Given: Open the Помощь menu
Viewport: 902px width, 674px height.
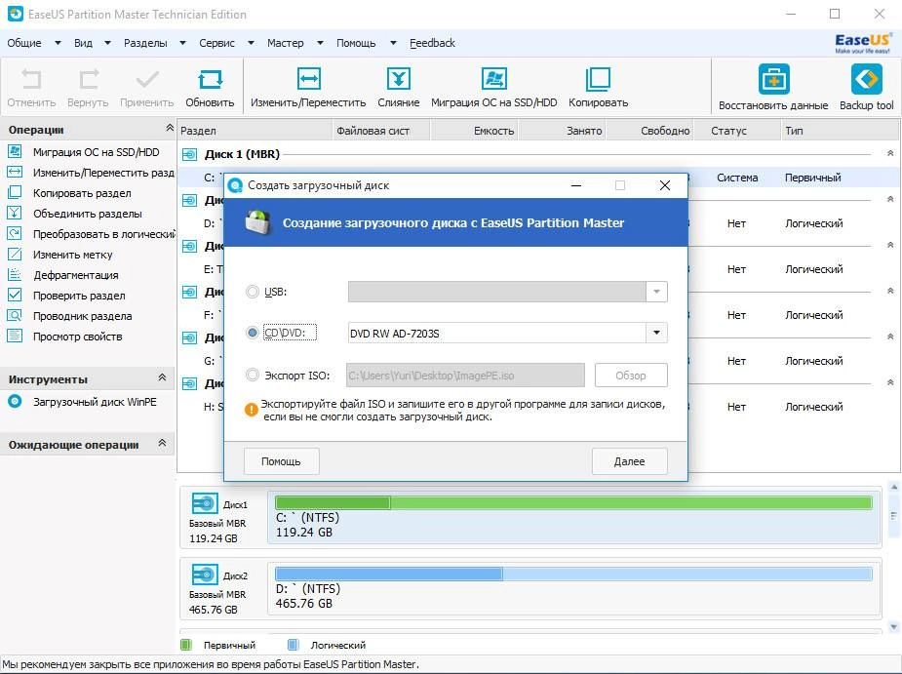Looking at the screenshot, I should click(x=356, y=43).
